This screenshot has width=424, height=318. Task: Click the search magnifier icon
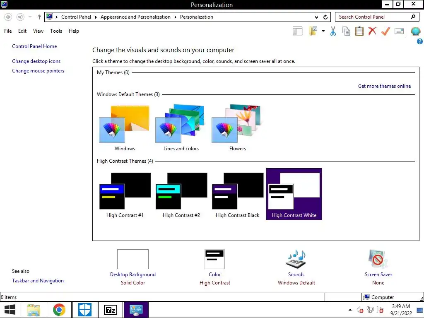click(x=413, y=17)
